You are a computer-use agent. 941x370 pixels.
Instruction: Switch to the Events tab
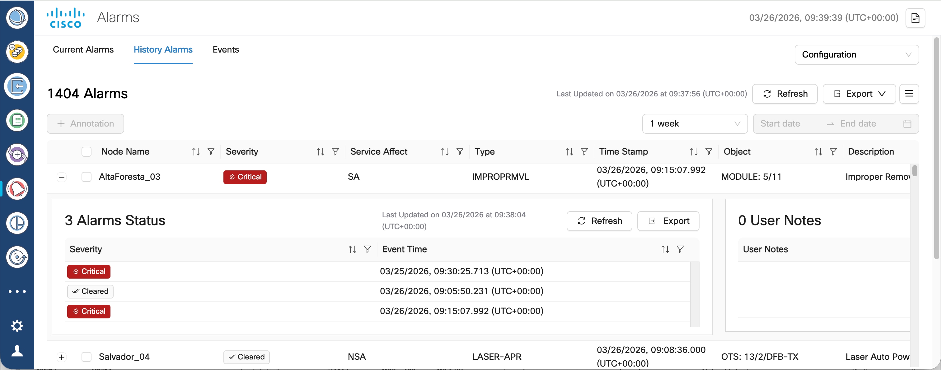click(225, 50)
